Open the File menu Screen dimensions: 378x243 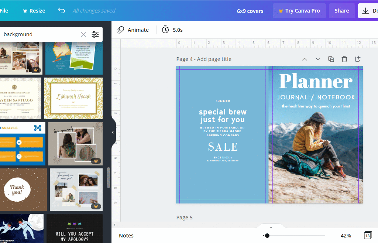[4, 11]
